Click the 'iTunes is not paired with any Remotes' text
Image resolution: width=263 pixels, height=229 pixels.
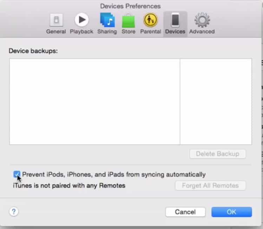click(x=69, y=186)
